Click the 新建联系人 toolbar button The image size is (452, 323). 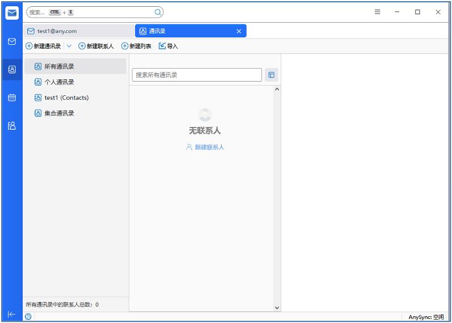pos(96,46)
